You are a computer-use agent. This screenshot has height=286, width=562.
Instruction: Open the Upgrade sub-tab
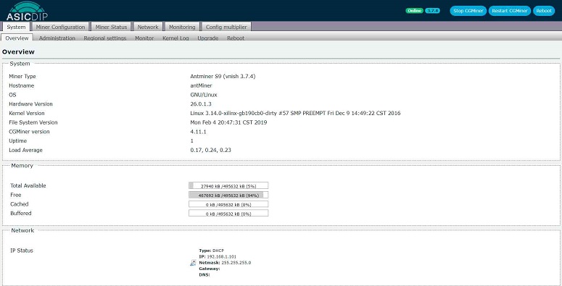point(208,38)
